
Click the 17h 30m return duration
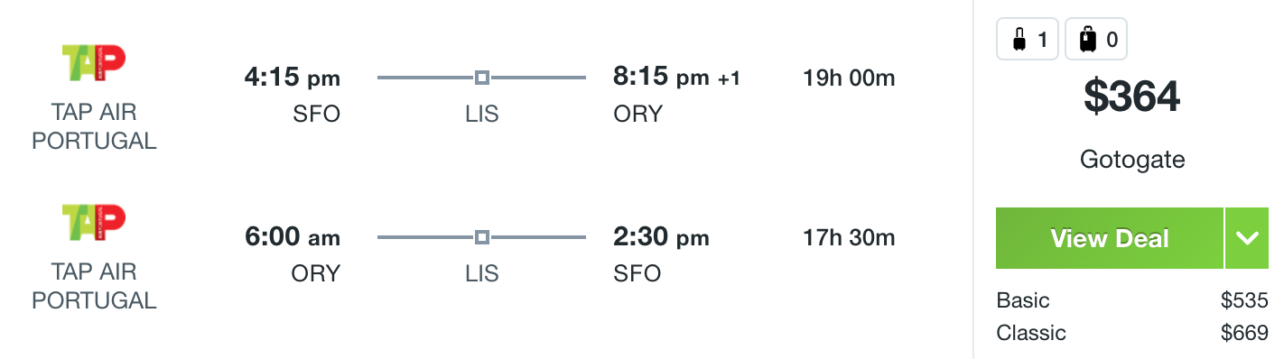(849, 237)
